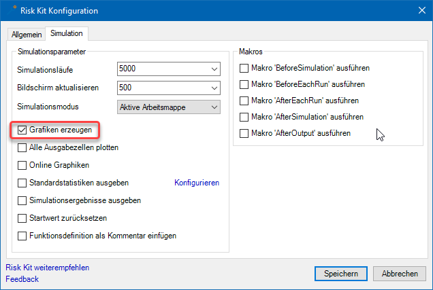Open the Feedback link
This screenshot has height=290, width=433.
(x=22, y=279)
